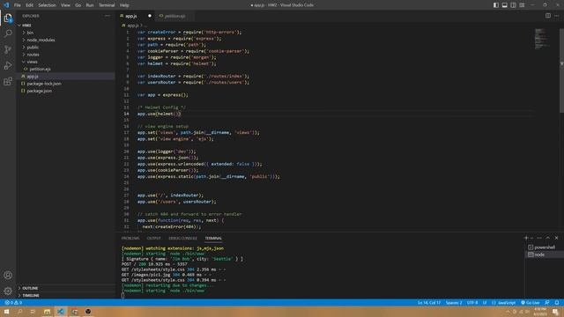Image resolution: width=564 pixels, height=317 pixels.
Task: Open the Accounts menu icon
Action: pyautogui.click(x=8, y=276)
